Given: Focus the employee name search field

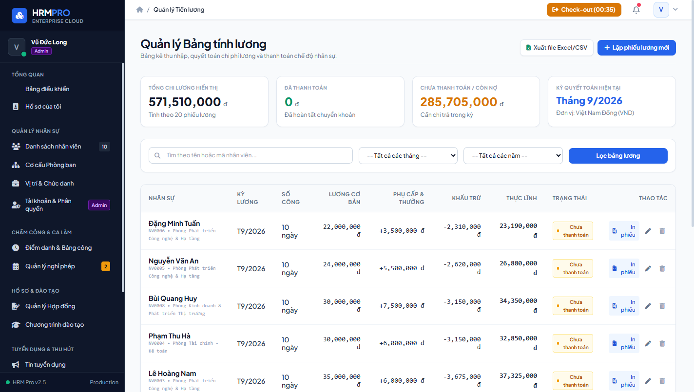Looking at the screenshot, I should (251, 155).
